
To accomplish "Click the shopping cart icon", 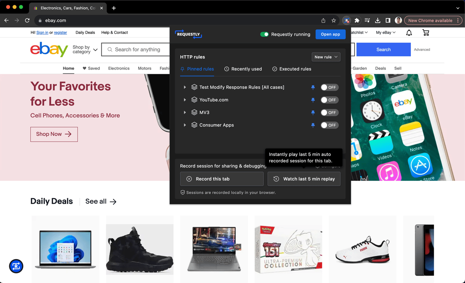I will (426, 32).
